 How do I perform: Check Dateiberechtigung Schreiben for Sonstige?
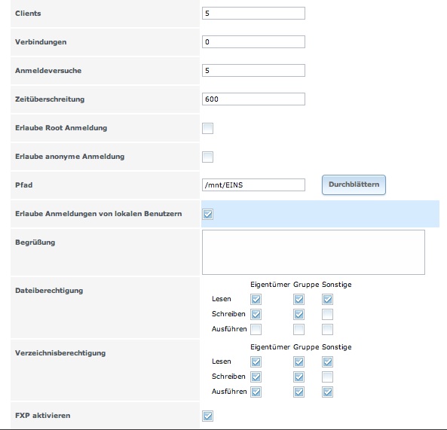[327, 314]
